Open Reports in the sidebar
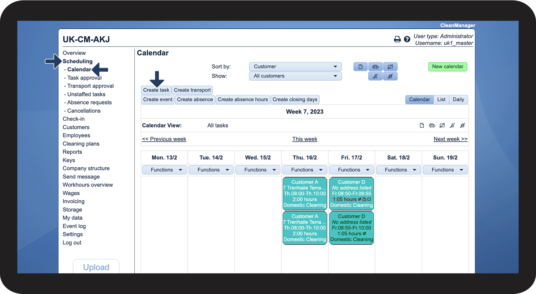Image resolution: width=536 pixels, height=294 pixels. pyautogui.click(x=72, y=152)
